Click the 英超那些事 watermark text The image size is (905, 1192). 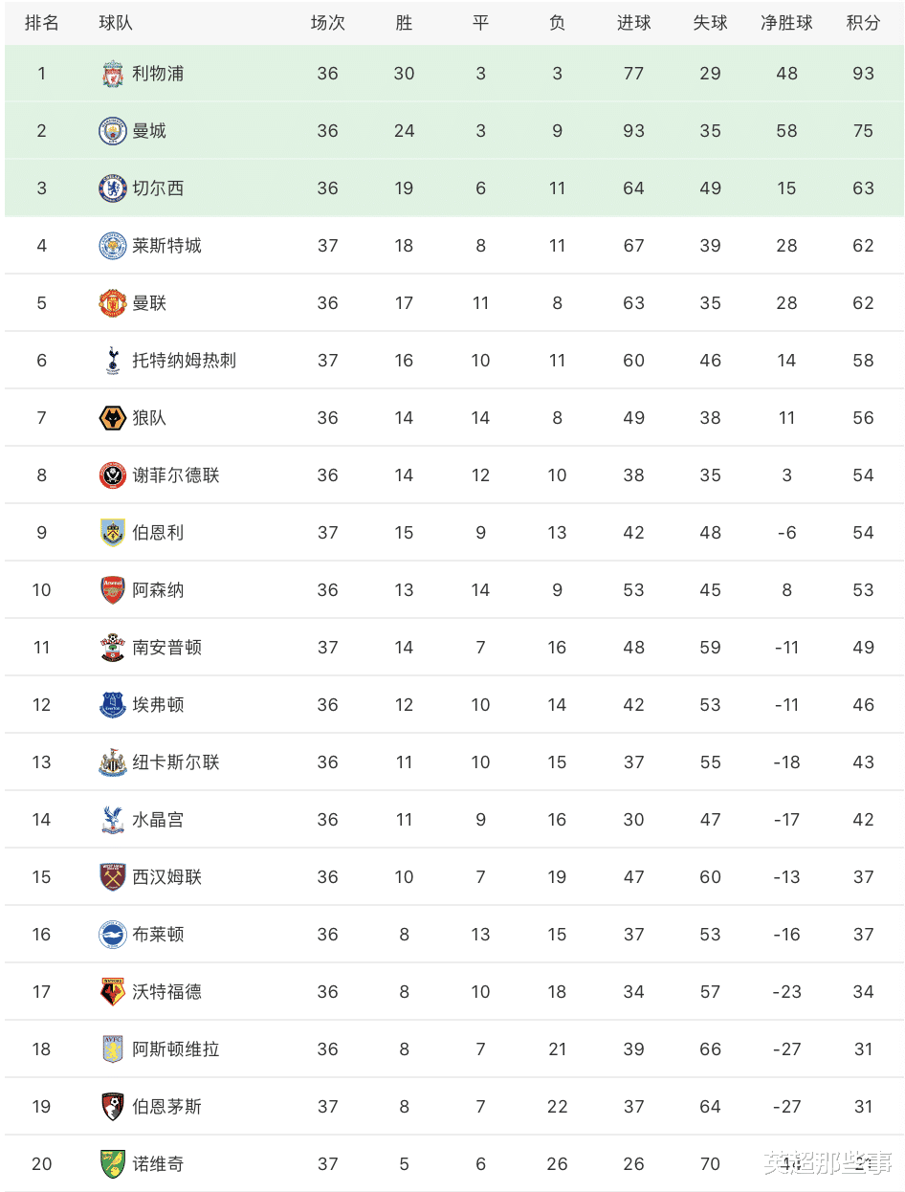(x=828, y=1164)
